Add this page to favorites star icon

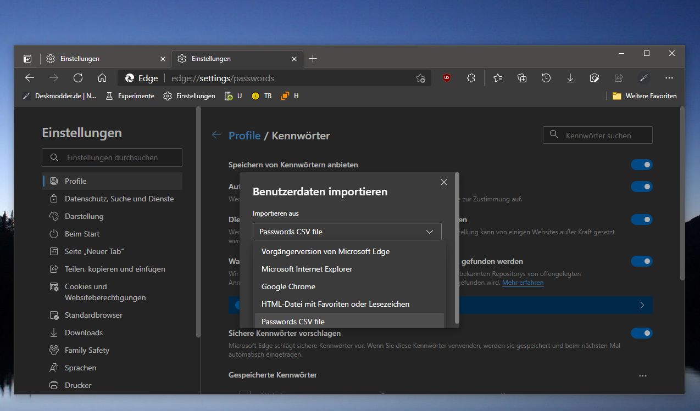[x=420, y=78]
